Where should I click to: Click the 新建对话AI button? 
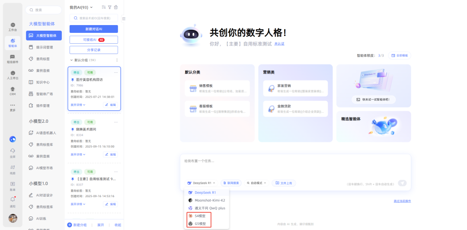93,29
